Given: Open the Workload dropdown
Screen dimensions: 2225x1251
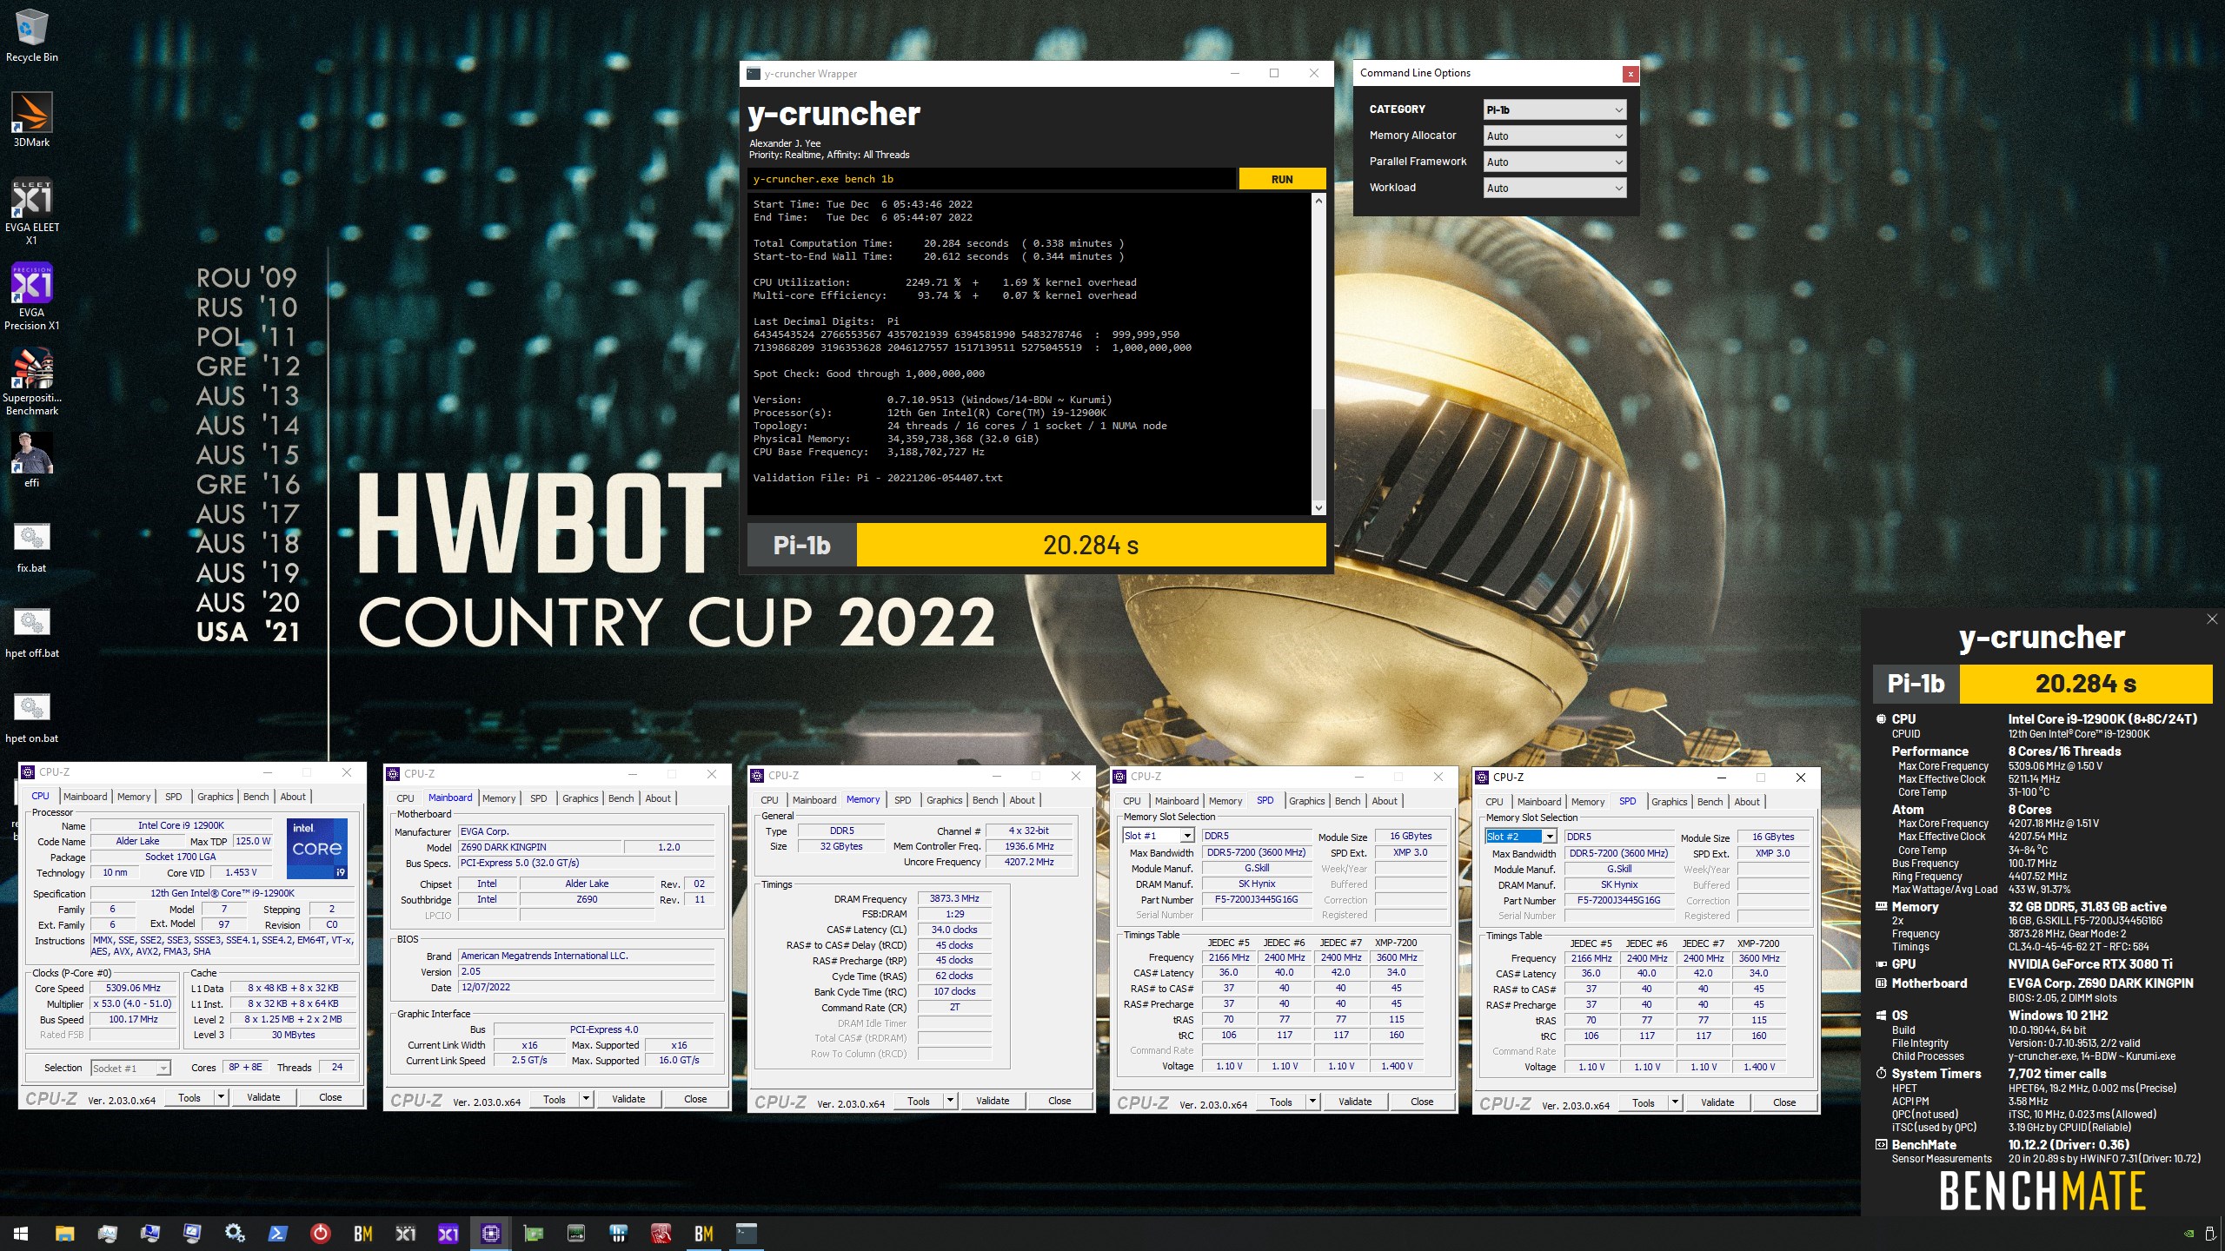Looking at the screenshot, I should 1554,188.
